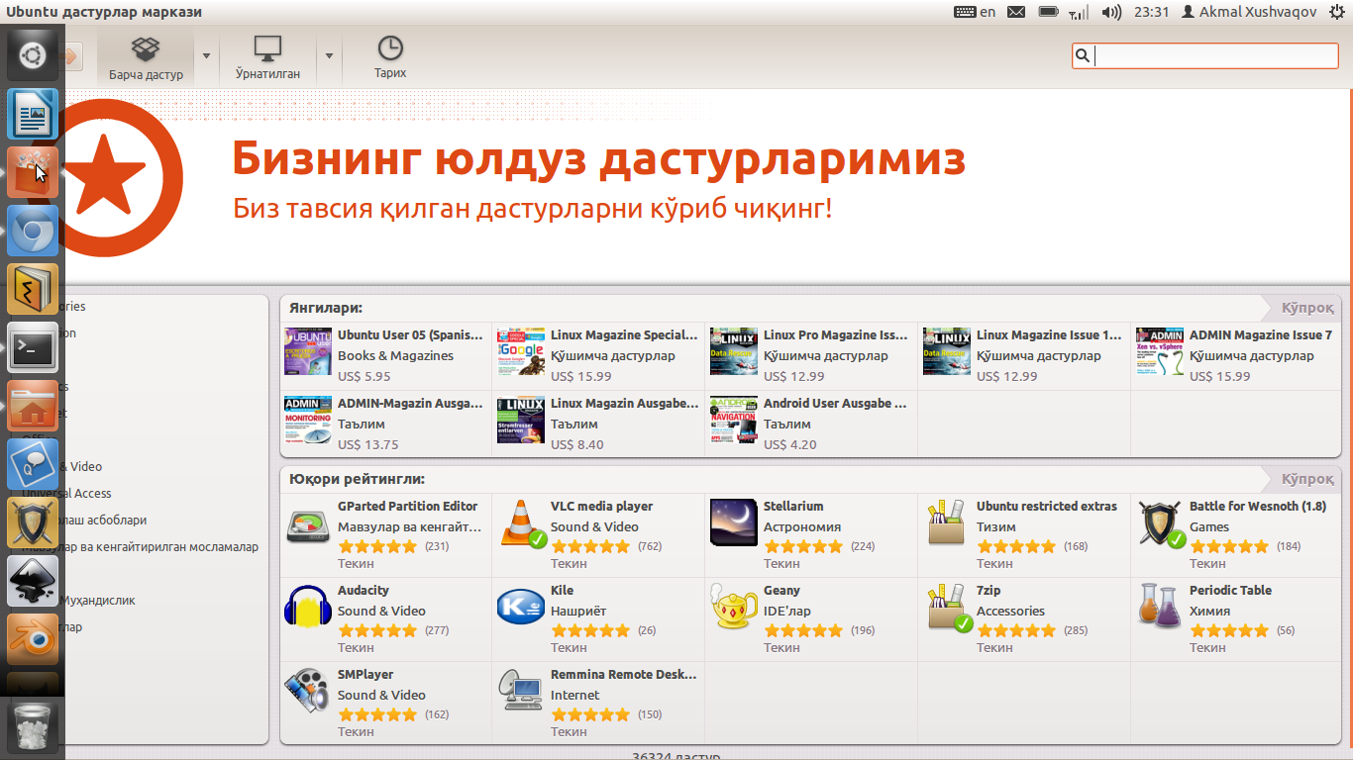The height and width of the screenshot is (760, 1353).
Task: Open Ubuntu dash home launcher icon
Action: tap(33, 55)
